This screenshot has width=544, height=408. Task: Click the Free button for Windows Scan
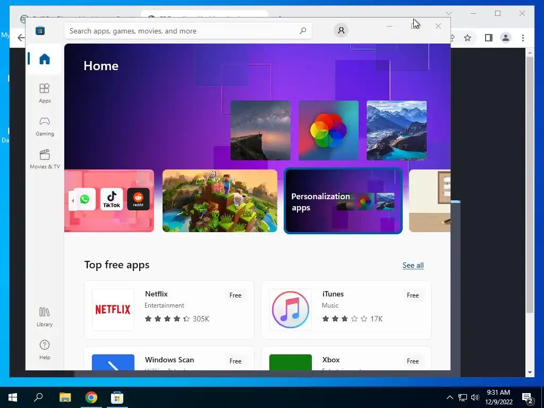click(235, 361)
